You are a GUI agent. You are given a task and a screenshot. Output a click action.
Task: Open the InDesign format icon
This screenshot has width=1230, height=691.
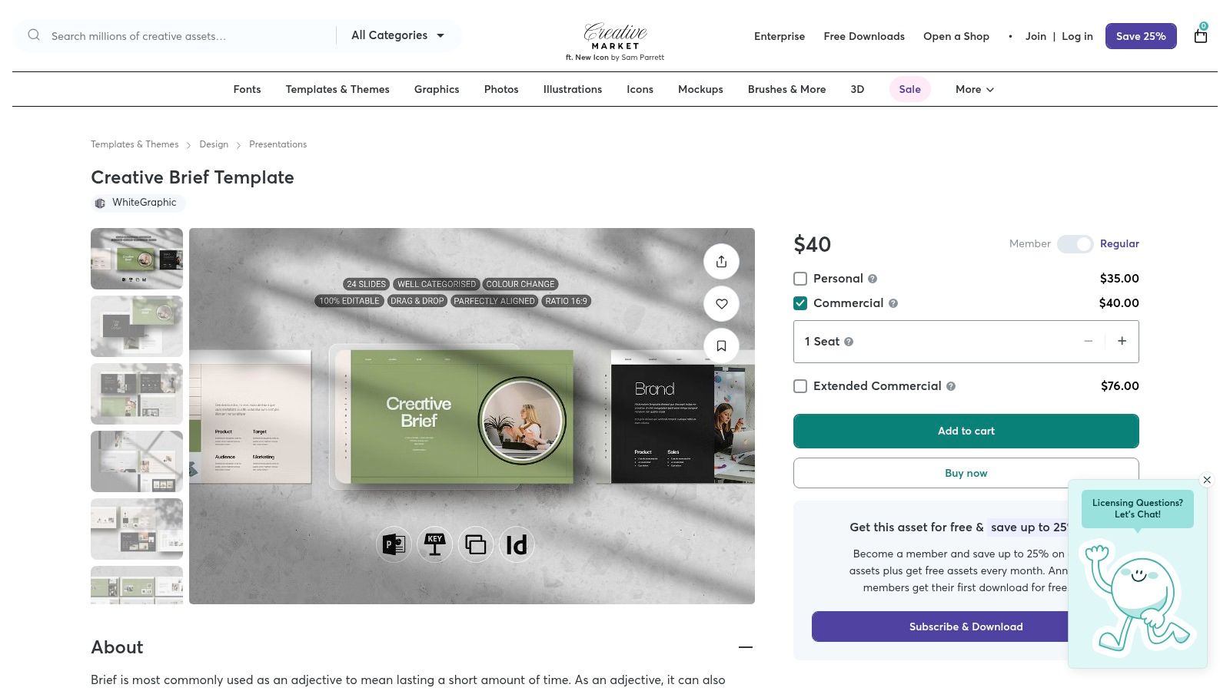pos(517,544)
